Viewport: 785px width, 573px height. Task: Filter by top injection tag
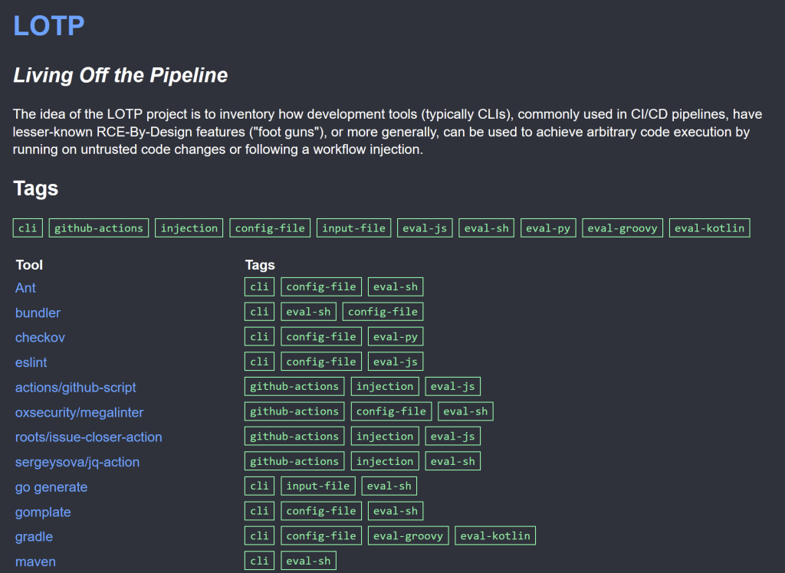coord(189,228)
